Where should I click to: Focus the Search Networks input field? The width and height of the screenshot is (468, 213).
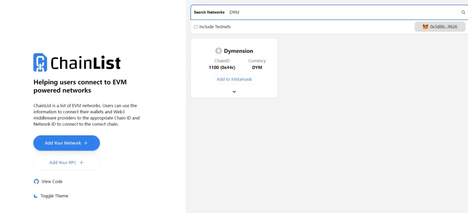click(x=343, y=12)
